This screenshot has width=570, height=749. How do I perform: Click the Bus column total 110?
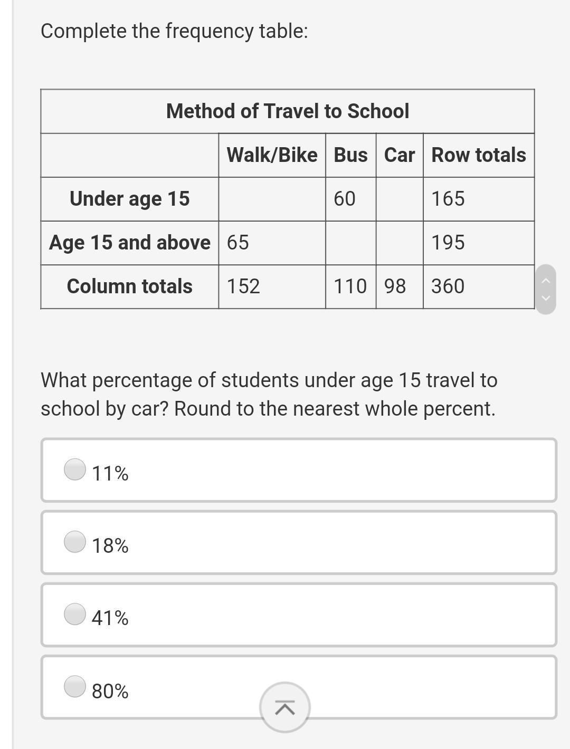click(x=350, y=286)
